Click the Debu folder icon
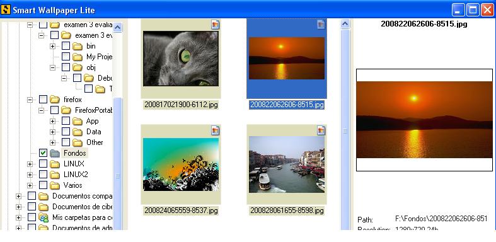 (x=89, y=78)
